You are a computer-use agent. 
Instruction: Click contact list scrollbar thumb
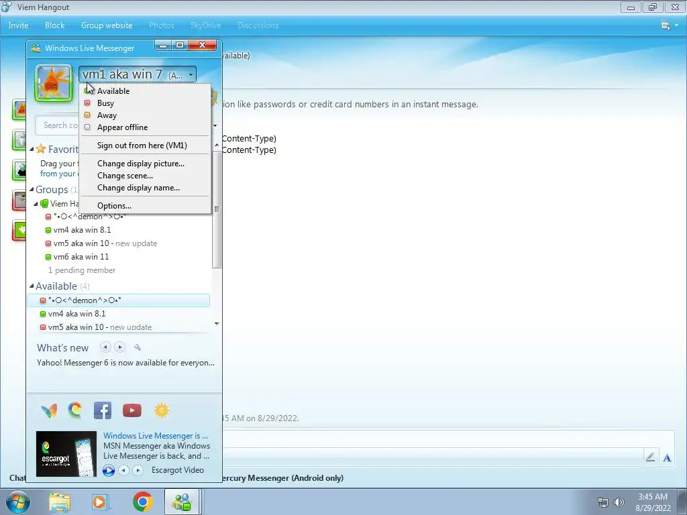tap(217, 209)
